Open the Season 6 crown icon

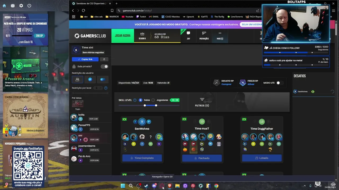(142, 34)
